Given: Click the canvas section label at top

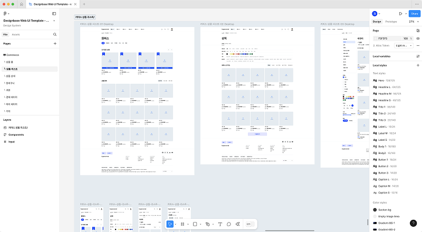Looking at the screenshot, I should tap(85, 17).
